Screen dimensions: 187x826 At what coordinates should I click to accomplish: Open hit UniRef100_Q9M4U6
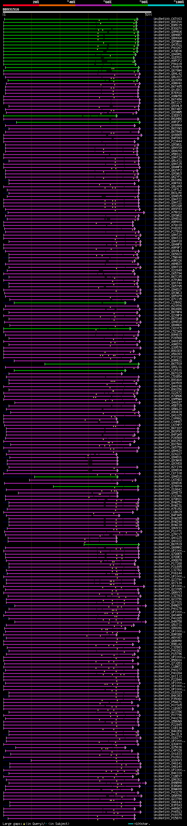pos(168,32)
